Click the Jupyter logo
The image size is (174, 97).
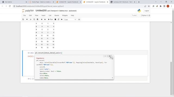28,11
